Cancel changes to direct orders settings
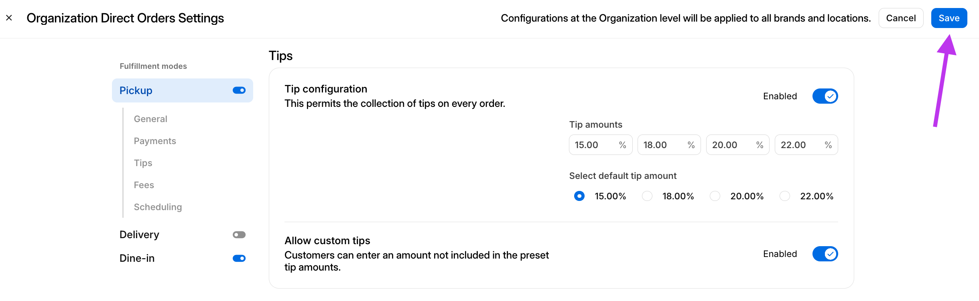 tap(901, 18)
